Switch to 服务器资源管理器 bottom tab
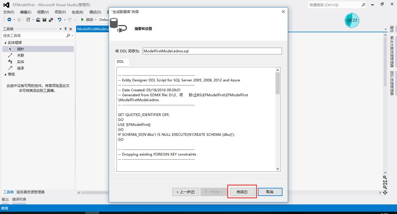The height and width of the screenshot is (214, 397). tap(31, 192)
